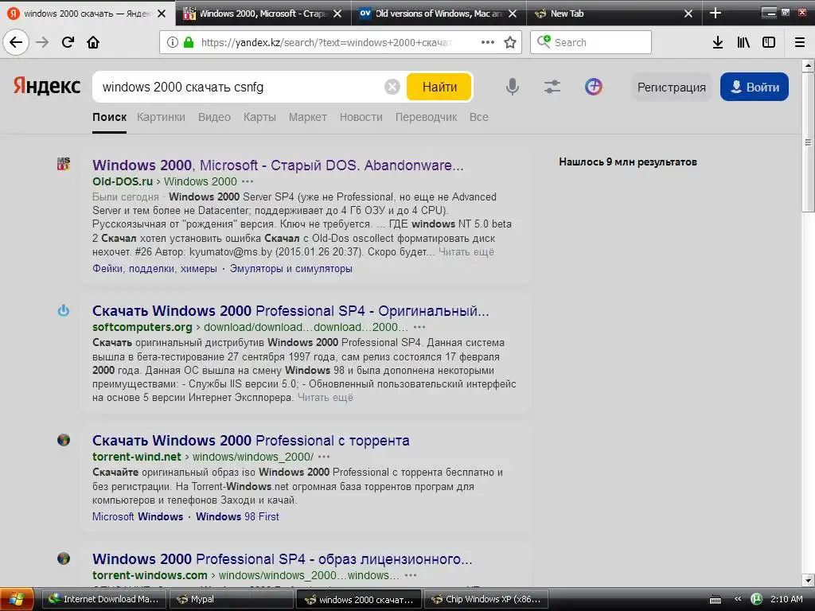Click the yellow Найти button
Image resolution: width=815 pixels, height=611 pixels.
(x=439, y=87)
